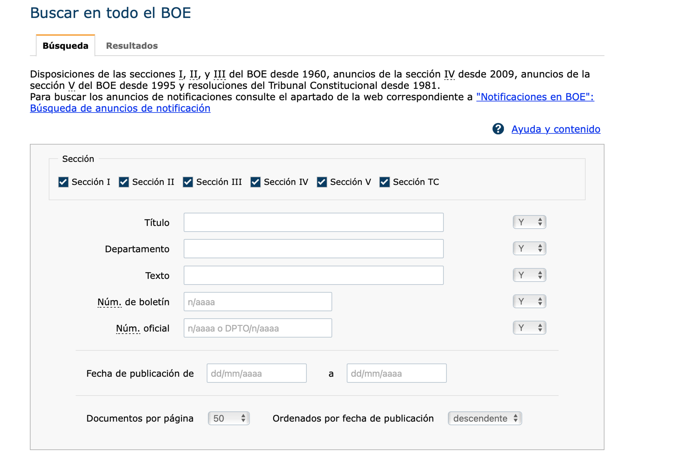Open the Departamento operator dropdown
This screenshot has height=456, width=696.
point(529,249)
